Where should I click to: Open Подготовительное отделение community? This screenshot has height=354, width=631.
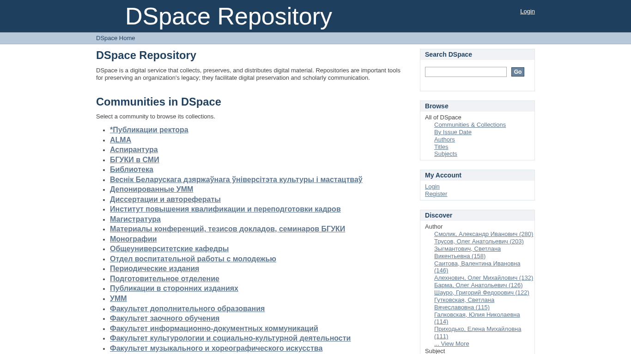coord(164,279)
